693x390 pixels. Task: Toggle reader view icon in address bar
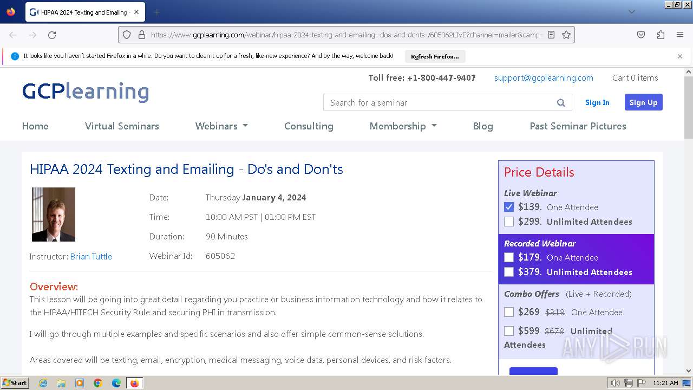point(551,35)
